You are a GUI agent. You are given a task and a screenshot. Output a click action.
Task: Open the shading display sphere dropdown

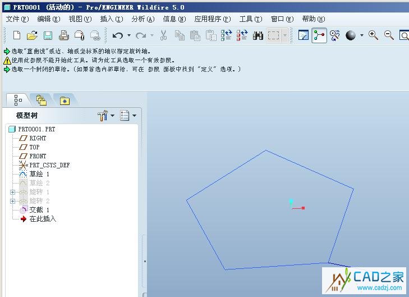tap(361, 35)
